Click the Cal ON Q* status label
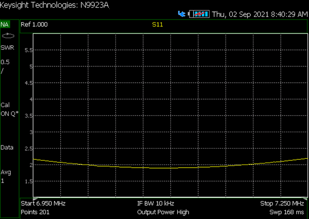 pyautogui.click(x=9, y=109)
